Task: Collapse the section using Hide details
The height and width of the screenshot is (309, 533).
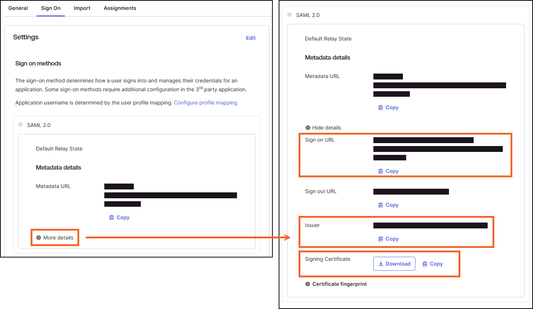Action: click(x=323, y=128)
